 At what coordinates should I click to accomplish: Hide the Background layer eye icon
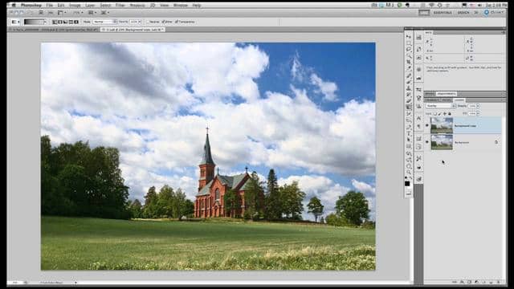click(427, 142)
